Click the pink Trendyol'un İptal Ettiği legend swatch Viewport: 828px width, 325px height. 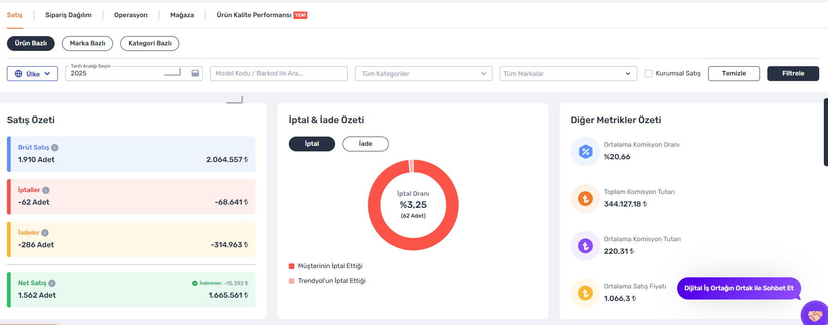[x=292, y=281]
